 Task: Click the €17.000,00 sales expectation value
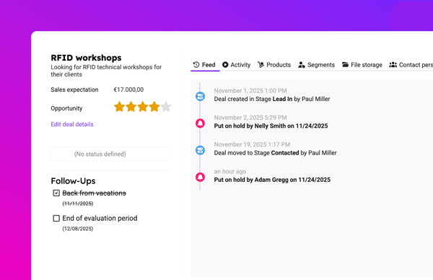point(128,89)
